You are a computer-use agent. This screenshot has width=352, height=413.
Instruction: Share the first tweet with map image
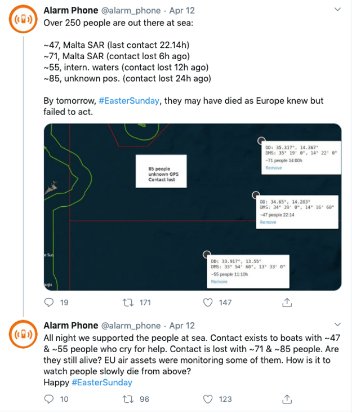coord(287,303)
